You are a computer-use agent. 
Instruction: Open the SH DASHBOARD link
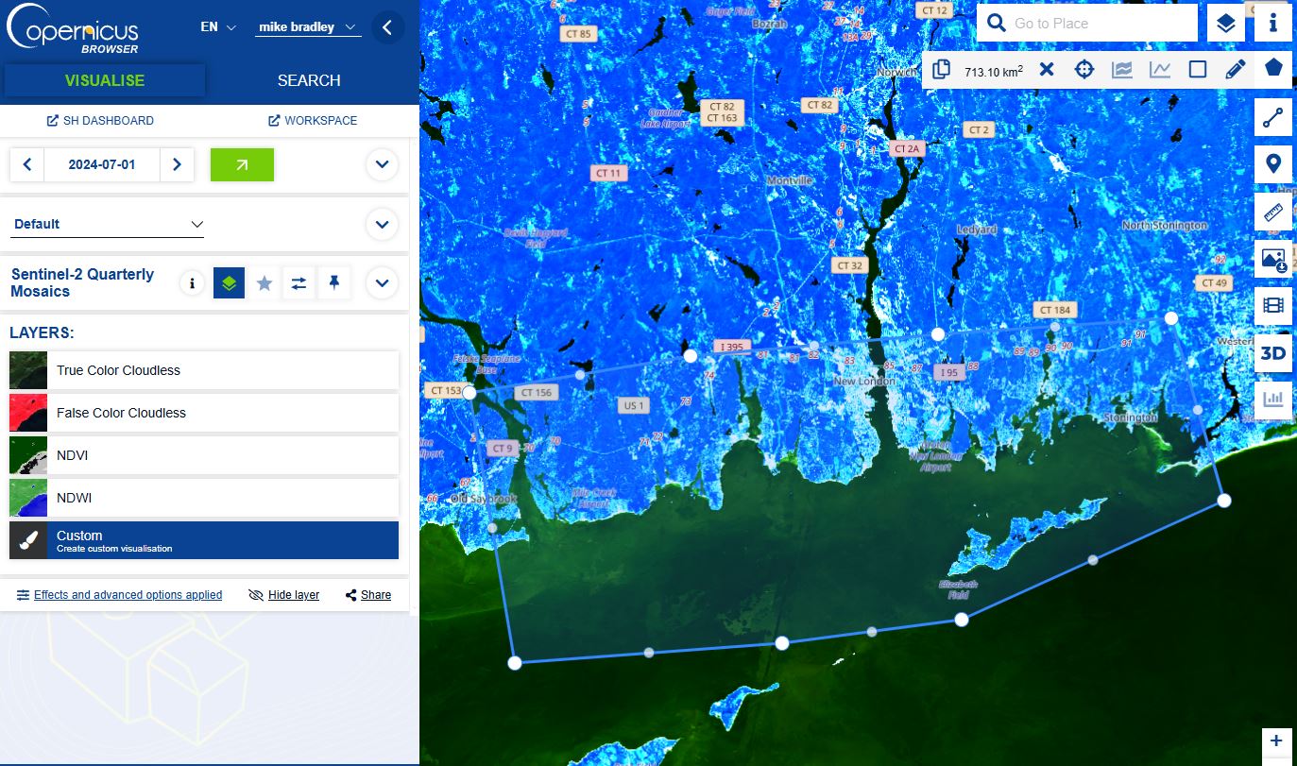point(100,121)
